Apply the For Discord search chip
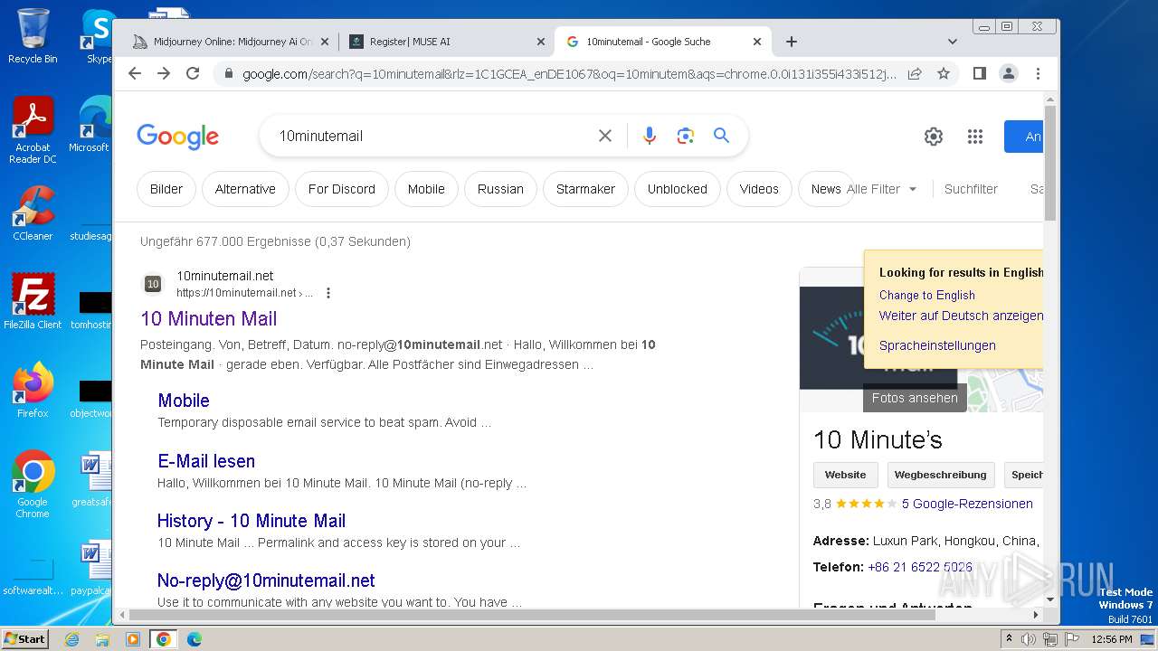This screenshot has height=651, width=1158. 342,189
